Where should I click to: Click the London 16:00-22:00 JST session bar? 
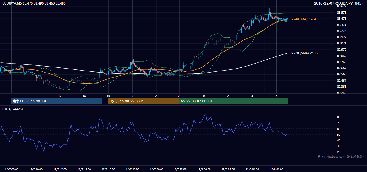[x=143, y=101]
